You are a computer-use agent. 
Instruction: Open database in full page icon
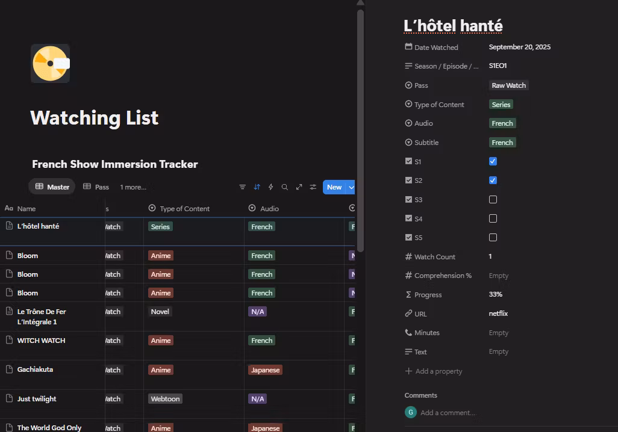click(299, 187)
